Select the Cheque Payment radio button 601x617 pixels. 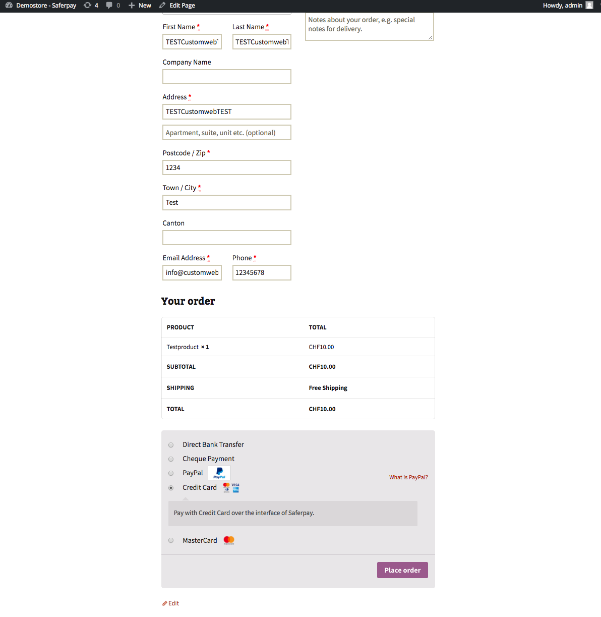click(171, 459)
